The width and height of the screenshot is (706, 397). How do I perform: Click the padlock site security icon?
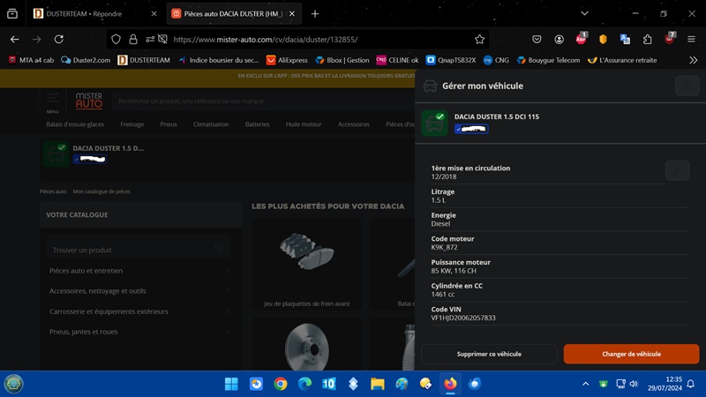tap(133, 40)
